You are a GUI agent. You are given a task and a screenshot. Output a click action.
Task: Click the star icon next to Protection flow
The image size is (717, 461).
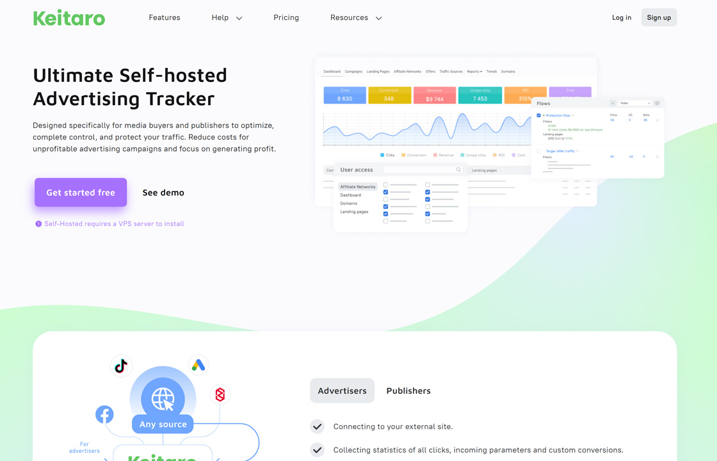point(573,115)
